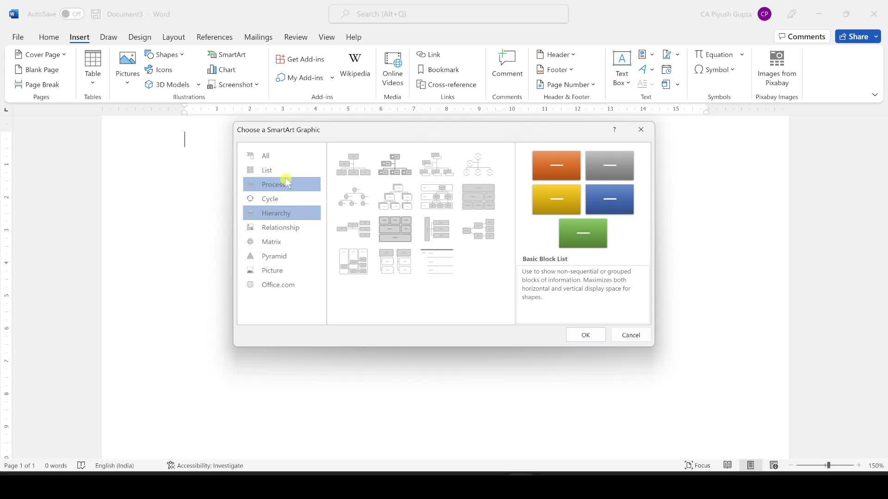The height and width of the screenshot is (499, 888).
Task: Switch to Web Layout view icon
Action: coord(774,465)
